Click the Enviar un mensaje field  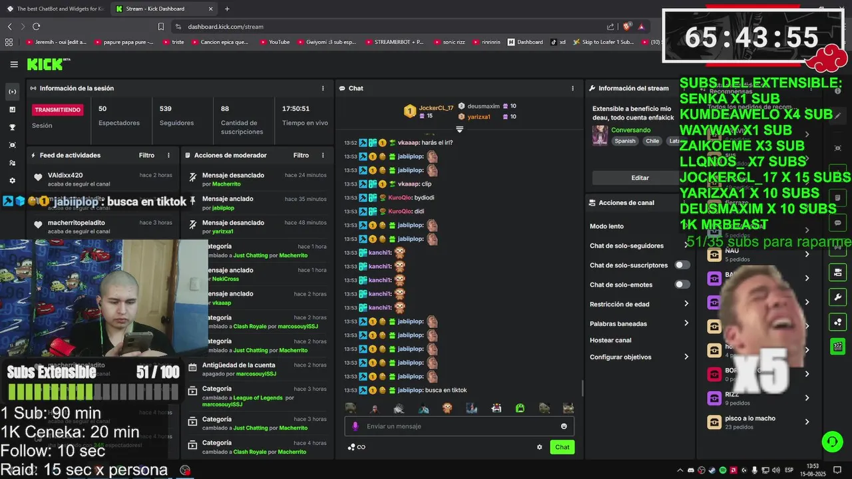(459, 426)
